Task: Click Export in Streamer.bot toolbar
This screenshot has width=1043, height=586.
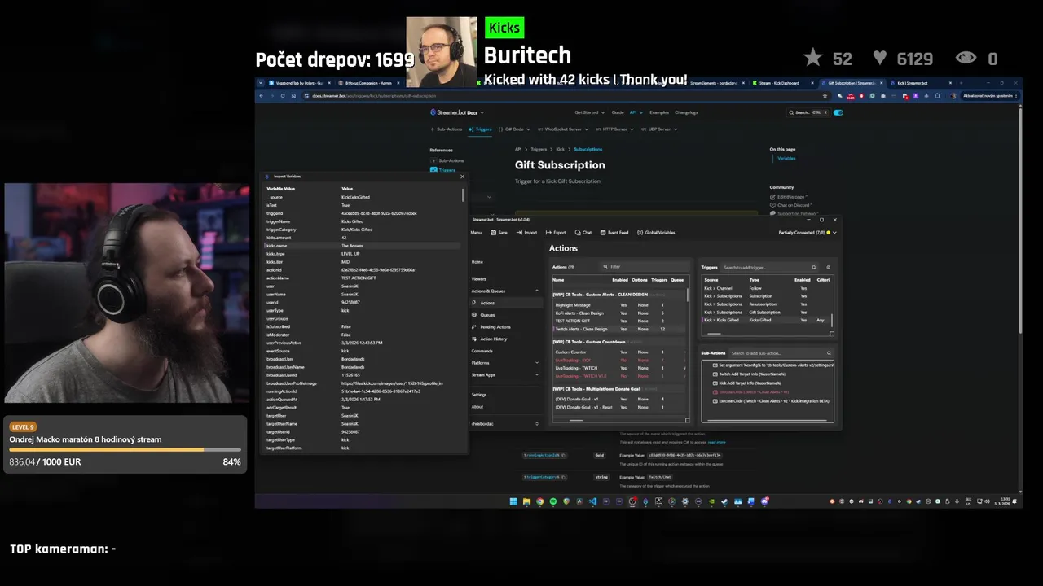Action: pyautogui.click(x=556, y=233)
